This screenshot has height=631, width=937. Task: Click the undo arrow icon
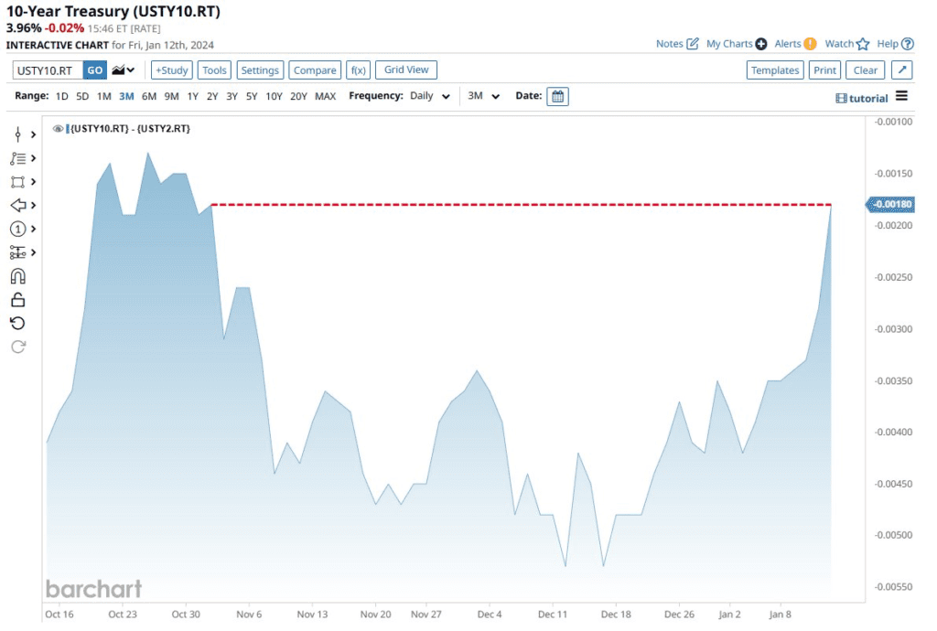click(x=17, y=323)
